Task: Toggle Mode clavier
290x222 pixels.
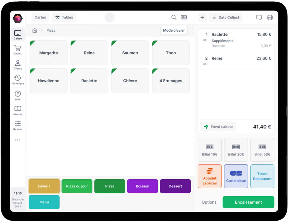Action: 174,30
